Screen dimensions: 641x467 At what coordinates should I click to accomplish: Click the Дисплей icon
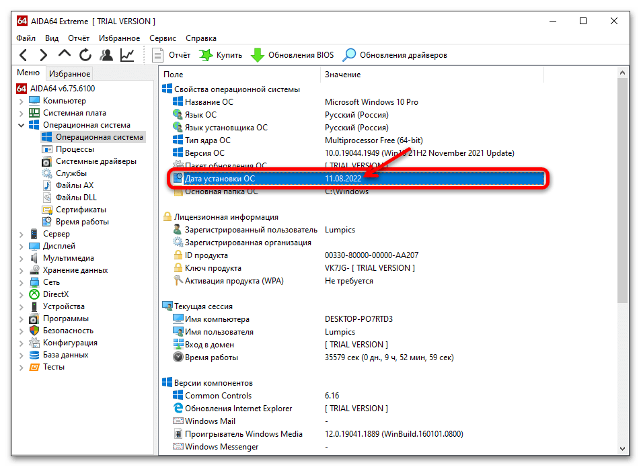pyautogui.click(x=34, y=246)
